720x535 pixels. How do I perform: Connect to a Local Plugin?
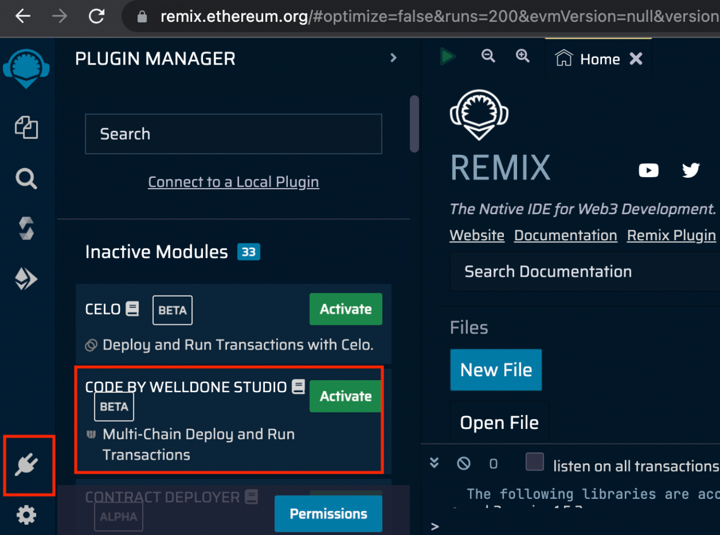point(233,182)
